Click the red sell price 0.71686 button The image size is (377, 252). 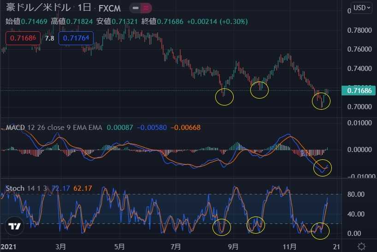click(x=23, y=38)
